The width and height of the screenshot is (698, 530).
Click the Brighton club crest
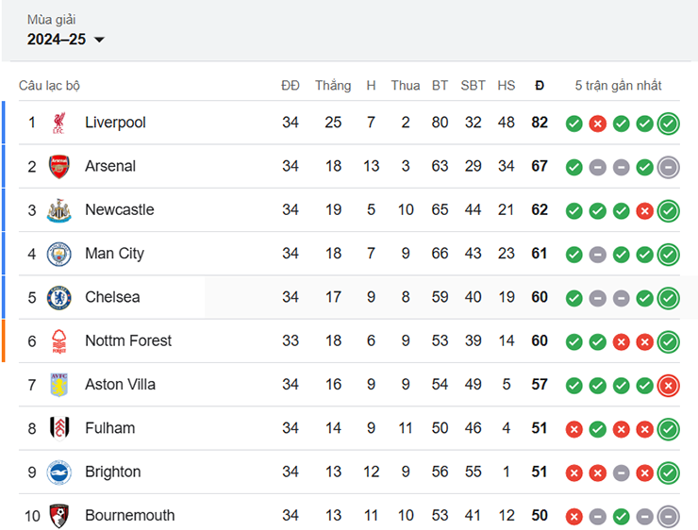tap(59, 472)
